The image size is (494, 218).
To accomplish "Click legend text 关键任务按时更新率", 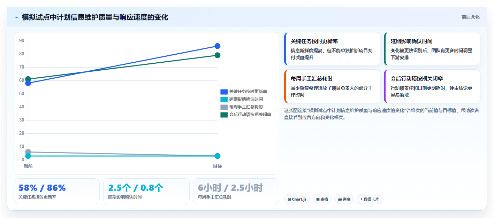I will (248, 92).
